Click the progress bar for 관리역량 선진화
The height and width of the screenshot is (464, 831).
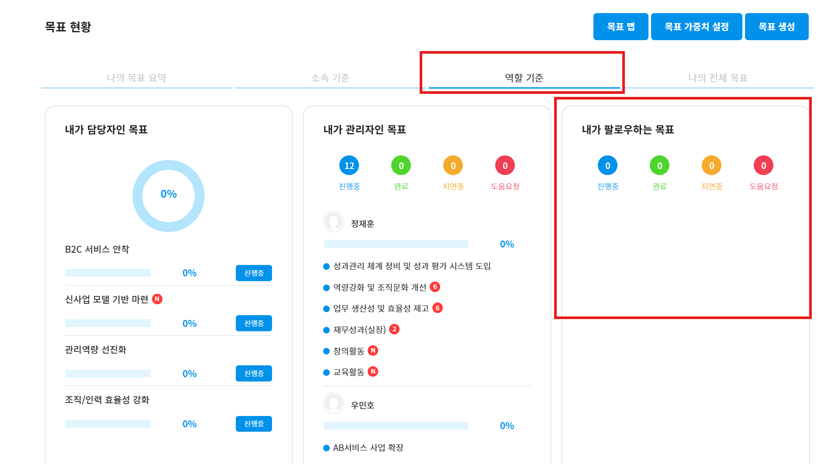[x=108, y=374]
